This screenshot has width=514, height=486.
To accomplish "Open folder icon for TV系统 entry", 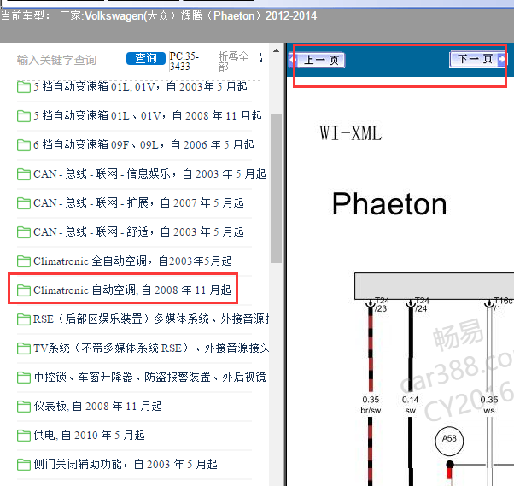I will (x=24, y=348).
